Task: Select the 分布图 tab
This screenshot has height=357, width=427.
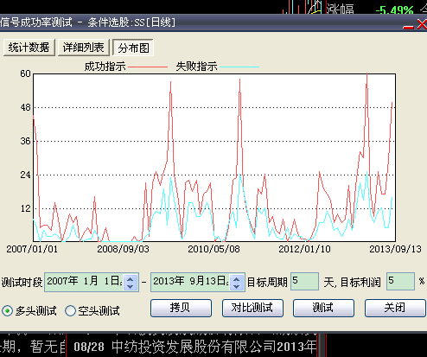Action: [133, 48]
